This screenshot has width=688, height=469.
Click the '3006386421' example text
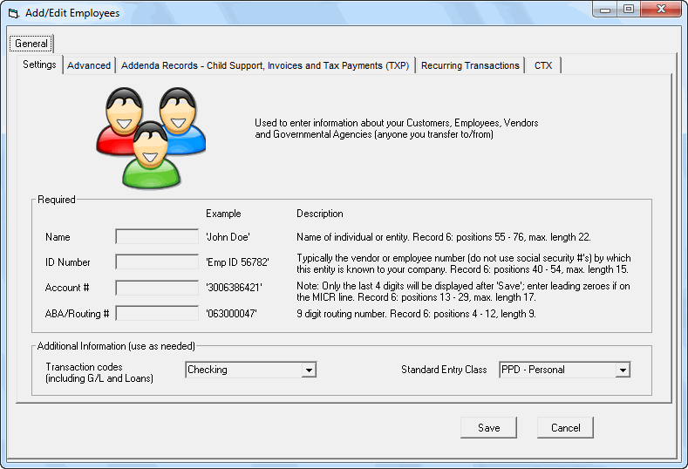click(234, 288)
